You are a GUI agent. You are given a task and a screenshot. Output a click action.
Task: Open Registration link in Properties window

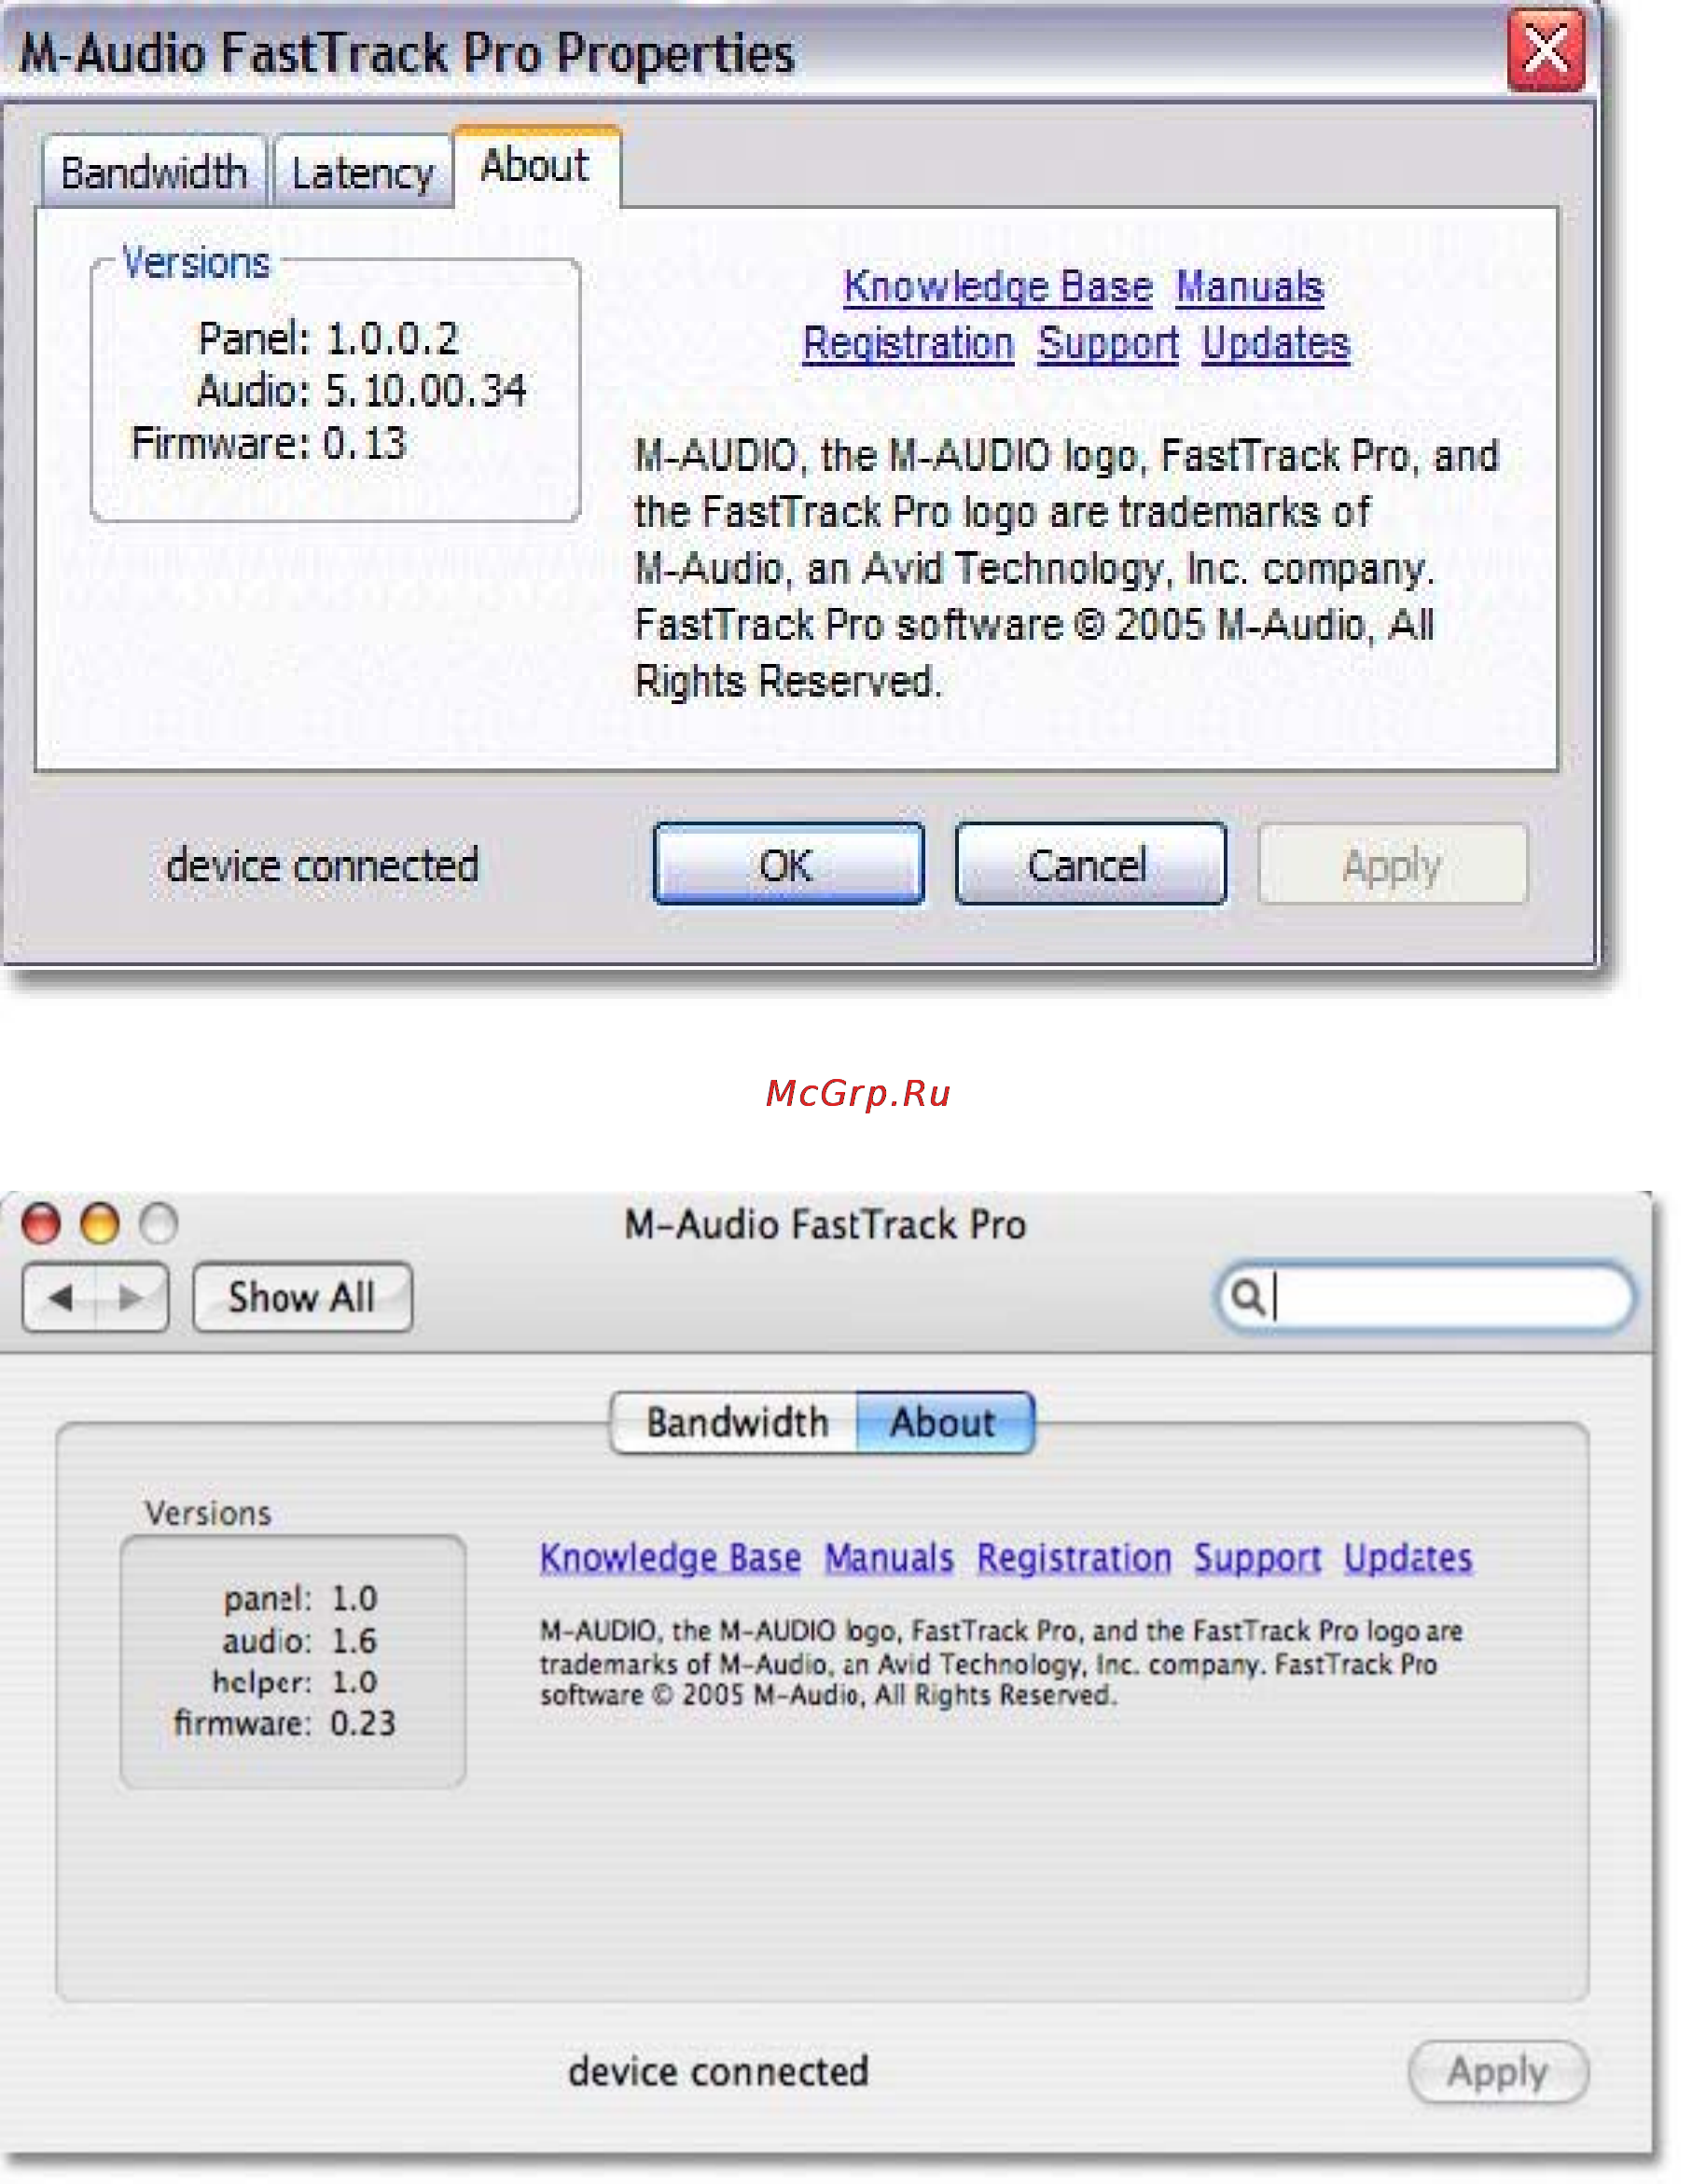point(908,343)
